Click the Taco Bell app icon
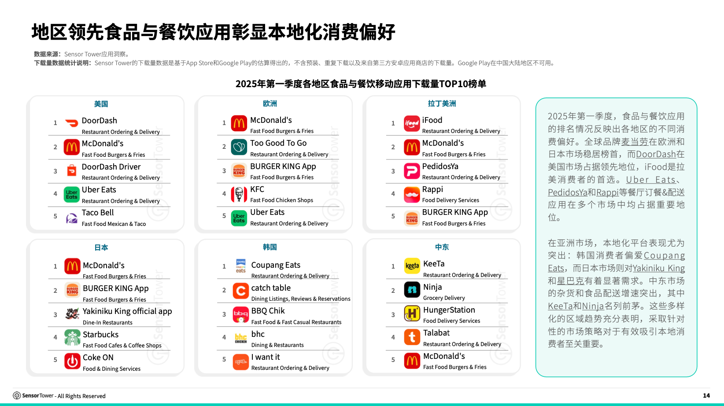 tap(72, 218)
